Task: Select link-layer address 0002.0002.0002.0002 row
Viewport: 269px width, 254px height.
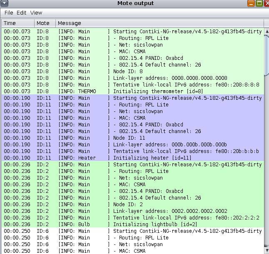Action: click(132, 211)
